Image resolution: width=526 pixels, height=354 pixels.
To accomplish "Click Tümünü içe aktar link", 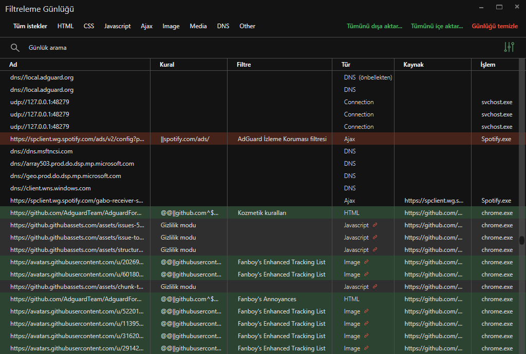I will 437,26.
